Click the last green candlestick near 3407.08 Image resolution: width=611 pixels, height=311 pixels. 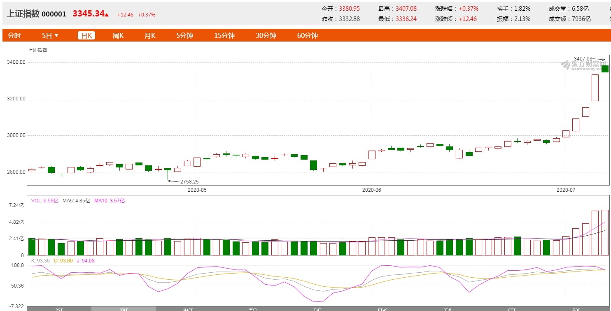click(605, 69)
